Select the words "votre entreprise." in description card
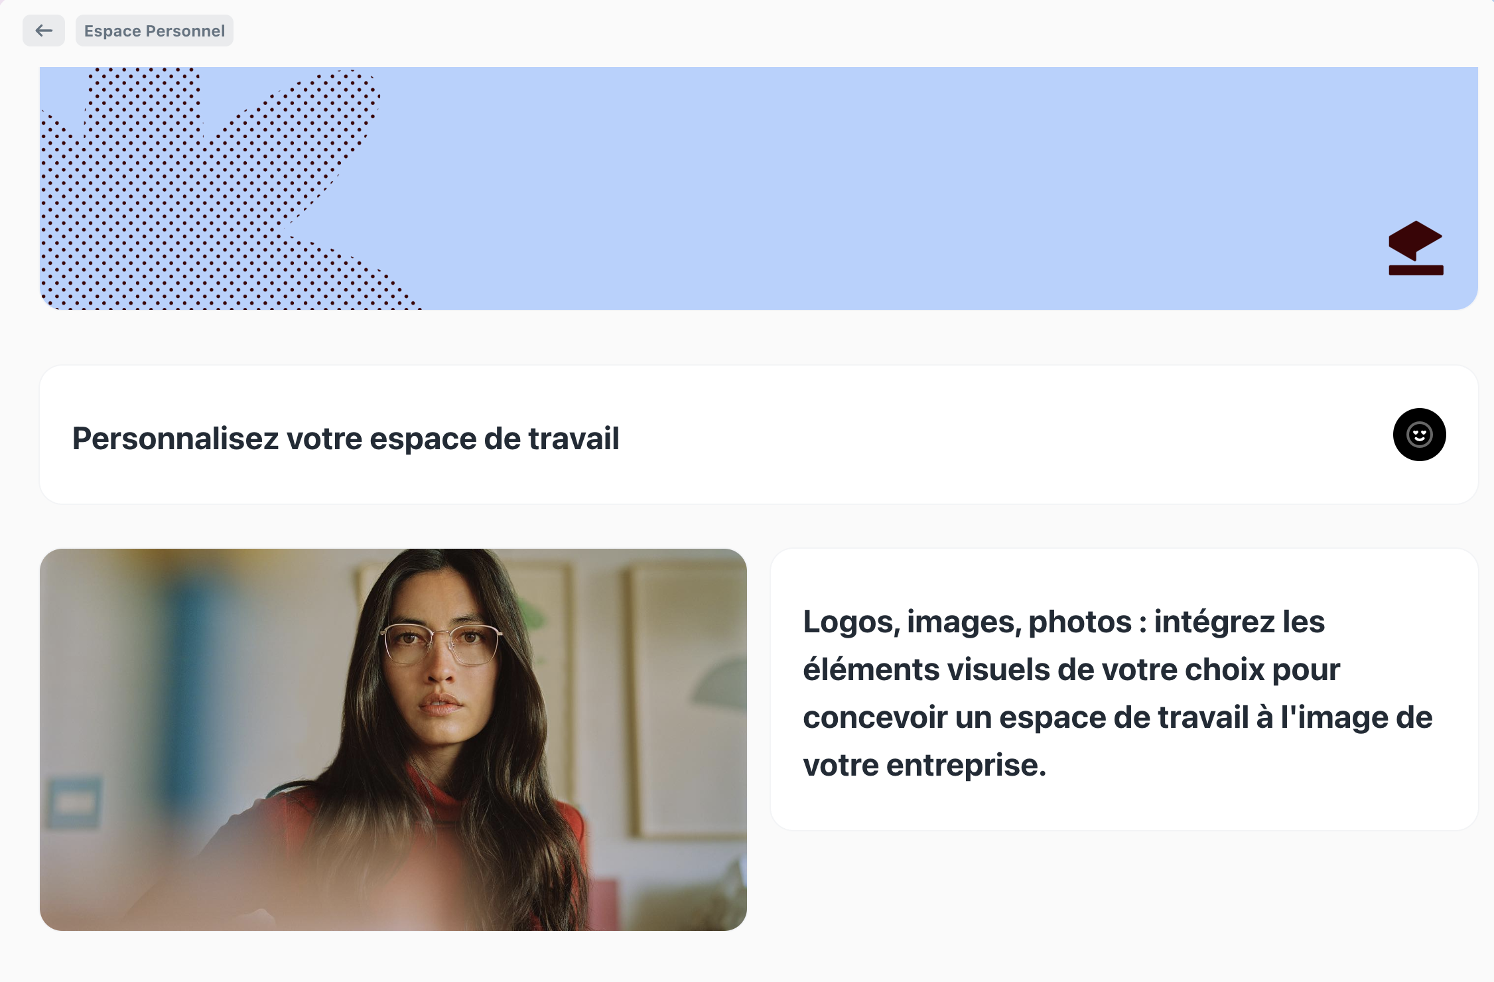The width and height of the screenshot is (1494, 982). point(925,766)
